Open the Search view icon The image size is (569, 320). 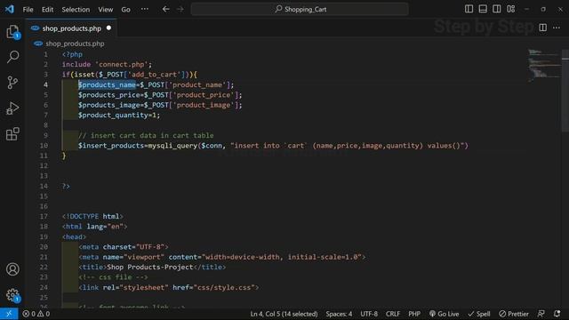click(12, 57)
